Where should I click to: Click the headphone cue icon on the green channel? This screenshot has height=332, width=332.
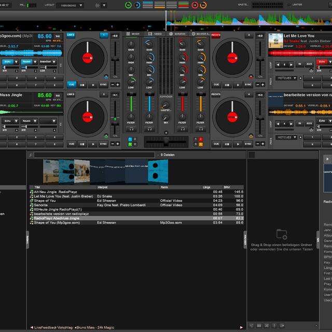pos(132,128)
